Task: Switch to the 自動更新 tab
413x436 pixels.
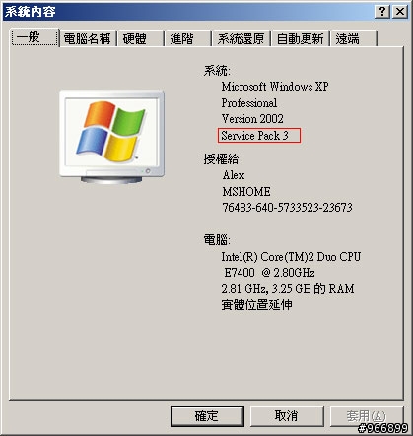Action: point(300,38)
